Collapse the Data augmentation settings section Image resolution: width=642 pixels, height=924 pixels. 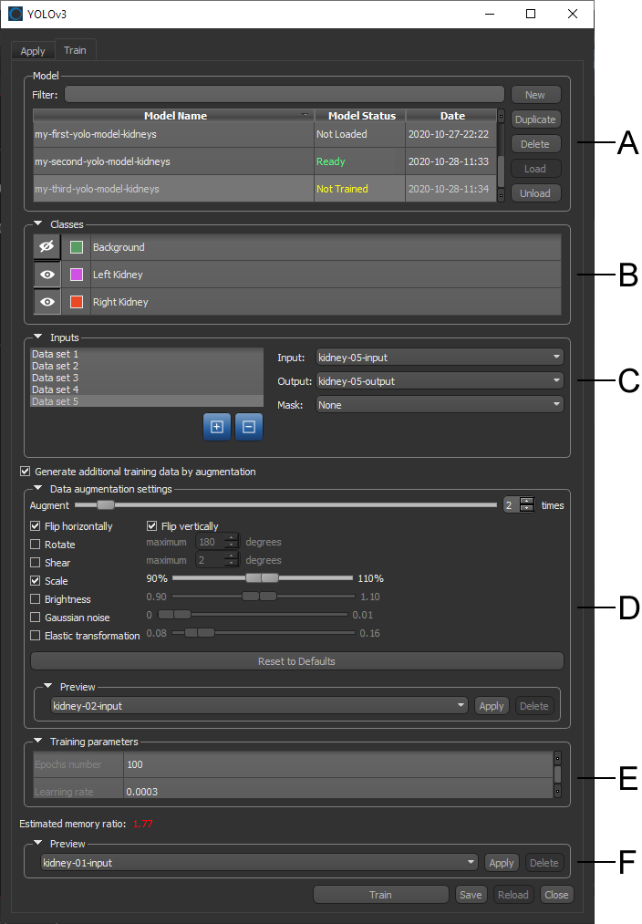click(x=38, y=489)
